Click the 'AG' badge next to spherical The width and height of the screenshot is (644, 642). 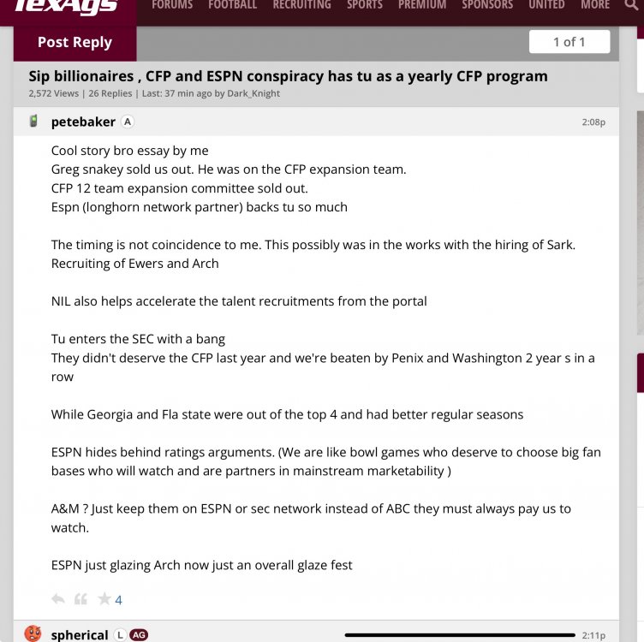pos(139,635)
